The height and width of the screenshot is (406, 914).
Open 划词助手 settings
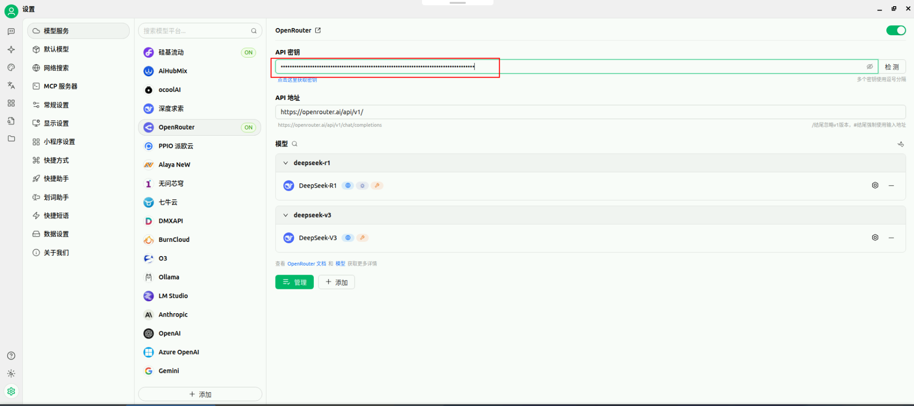pos(79,197)
